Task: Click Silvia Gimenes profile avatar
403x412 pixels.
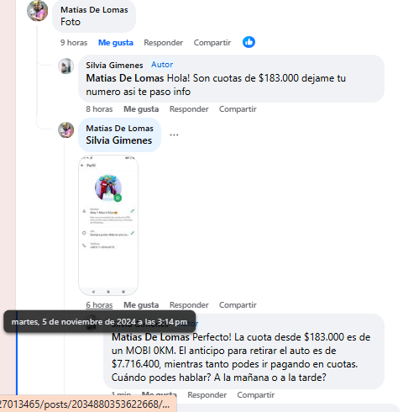Action: coord(65,66)
